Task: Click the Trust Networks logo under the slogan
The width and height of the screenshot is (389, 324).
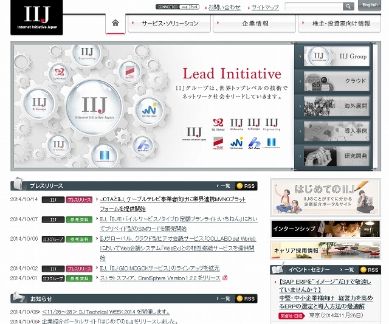Action: tap(218, 143)
